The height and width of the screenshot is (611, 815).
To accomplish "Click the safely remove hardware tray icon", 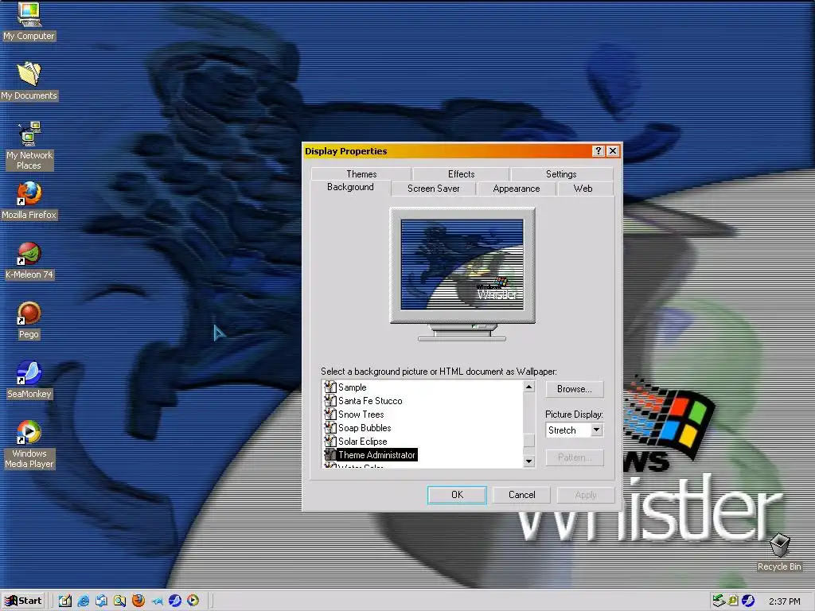I will (719, 601).
